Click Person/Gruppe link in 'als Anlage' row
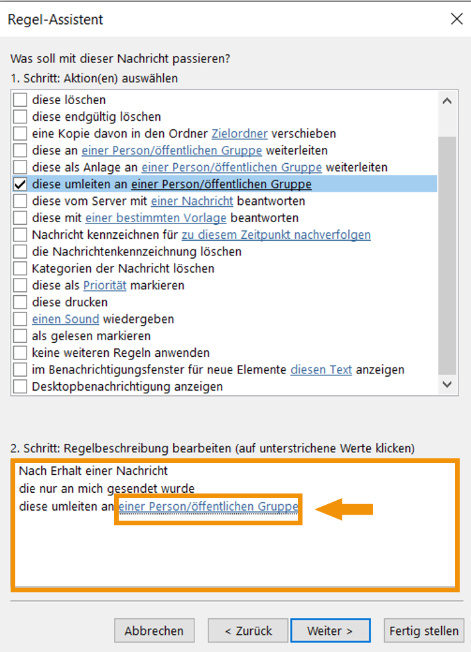 pyautogui.click(x=232, y=167)
